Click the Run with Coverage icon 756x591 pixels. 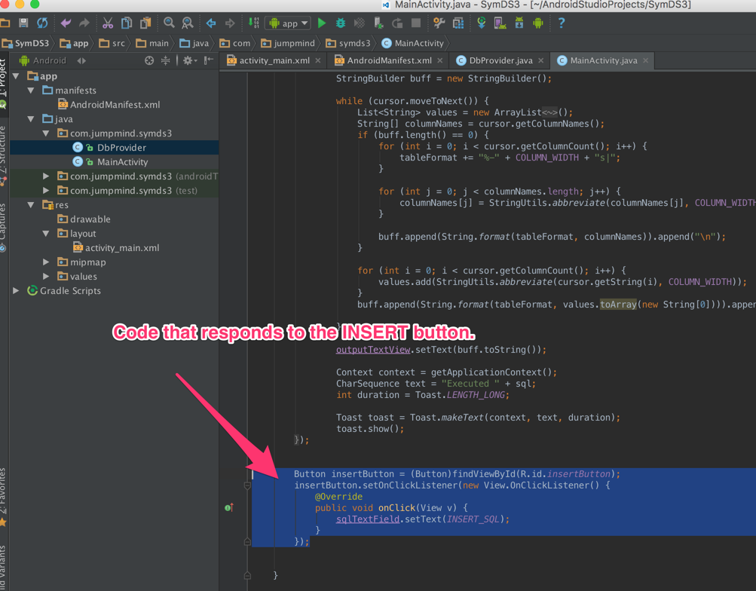point(360,23)
